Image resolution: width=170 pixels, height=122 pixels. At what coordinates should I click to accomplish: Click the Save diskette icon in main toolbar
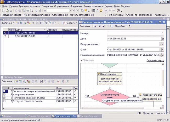[11, 11]
